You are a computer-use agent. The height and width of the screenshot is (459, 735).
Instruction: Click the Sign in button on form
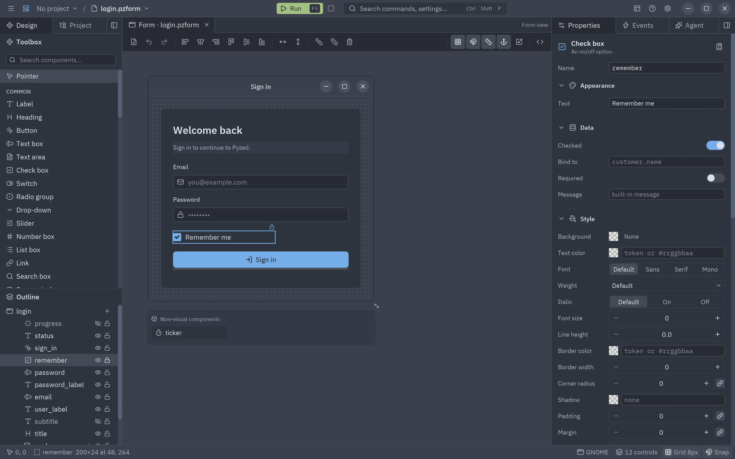point(261,260)
